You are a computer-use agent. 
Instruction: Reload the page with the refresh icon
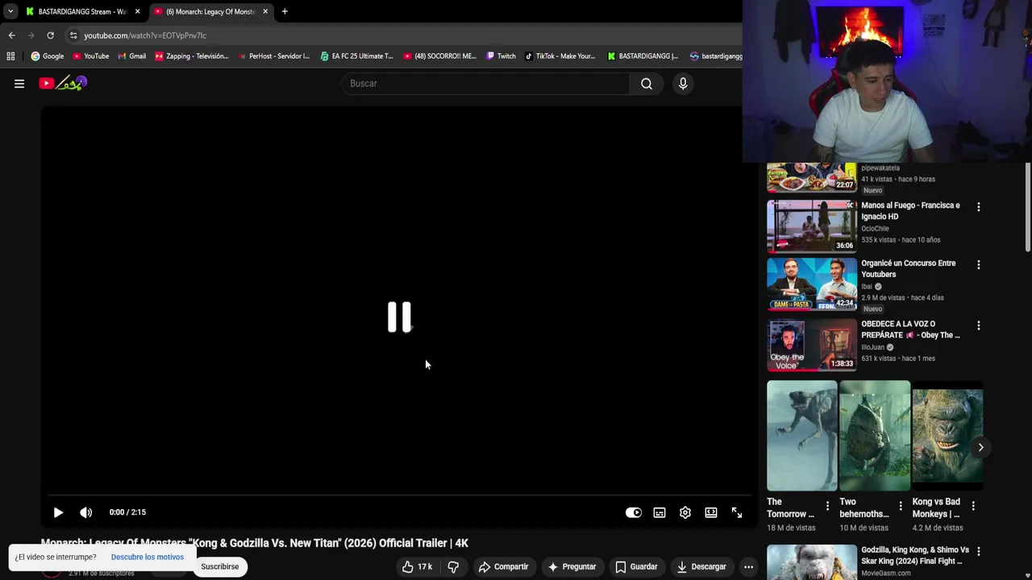coord(50,35)
